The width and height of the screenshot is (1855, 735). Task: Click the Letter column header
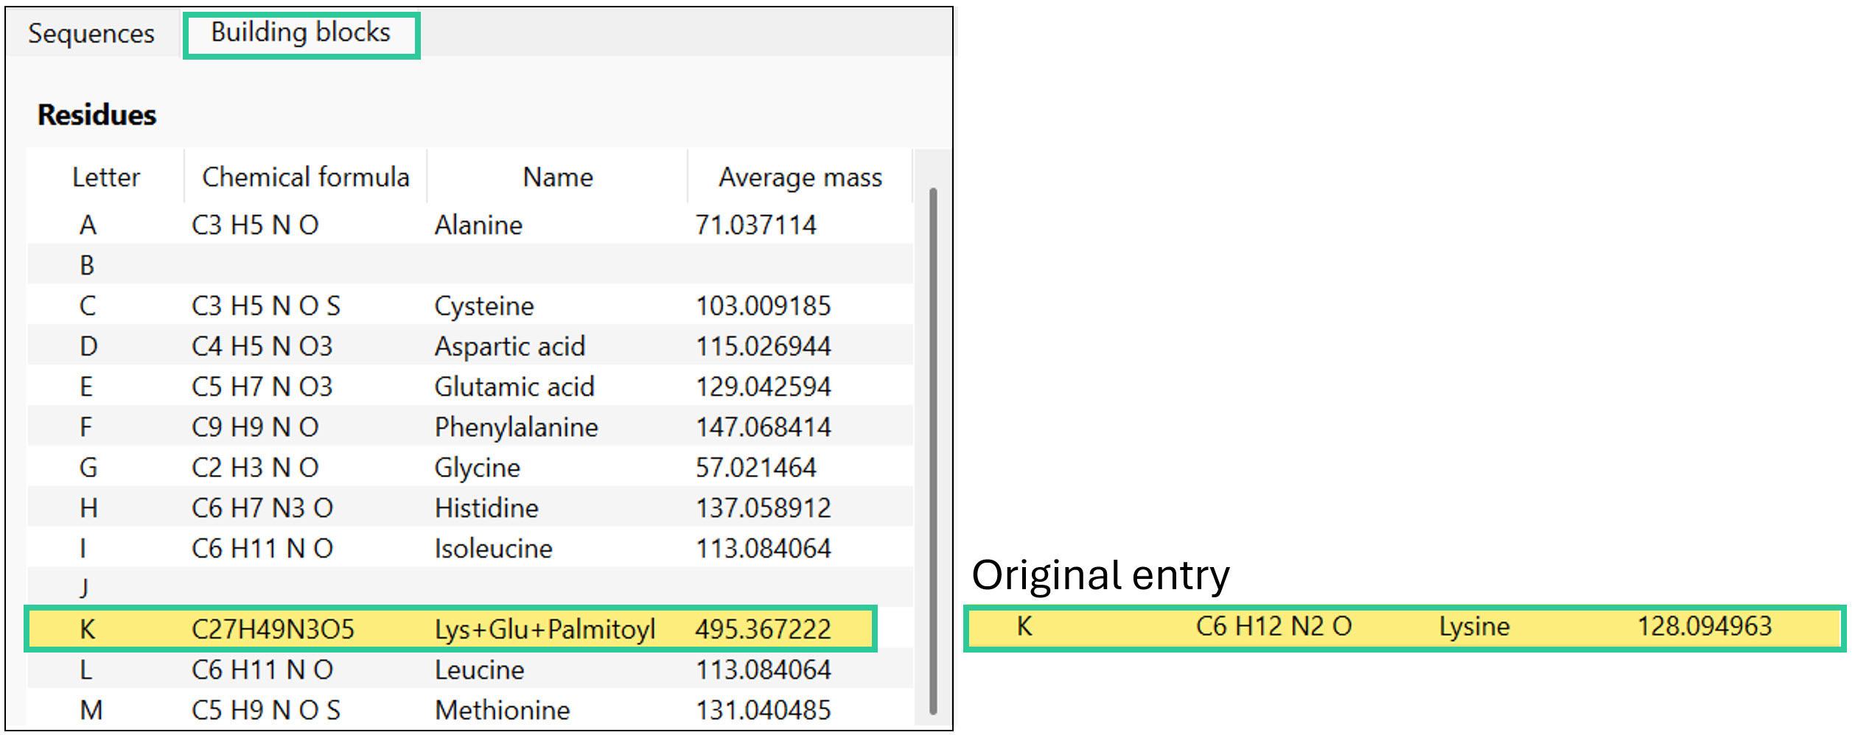[106, 177]
